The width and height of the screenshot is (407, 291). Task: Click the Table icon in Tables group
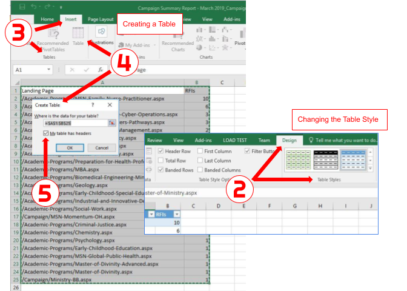pos(78,33)
